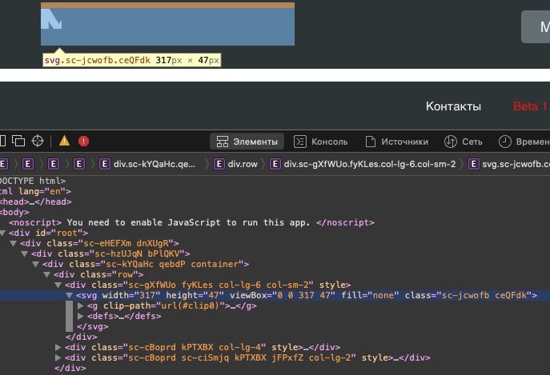Click the E breadcrumb just before div.sc-kYQaHc
This screenshot has width=550, height=375.
click(x=79, y=164)
